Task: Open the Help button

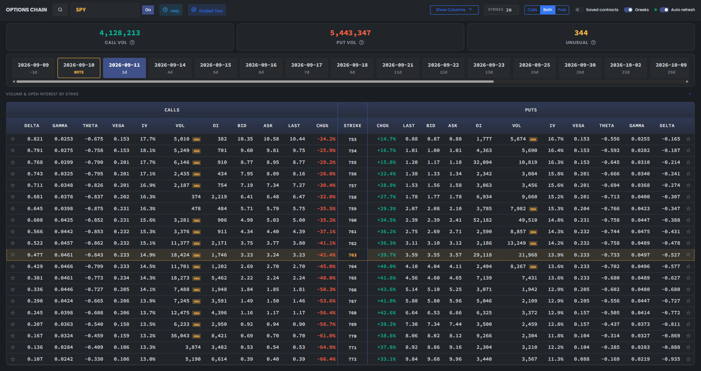Action: (x=171, y=10)
